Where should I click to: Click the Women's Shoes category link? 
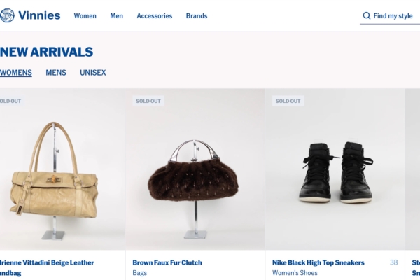pyautogui.click(x=295, y=273)
